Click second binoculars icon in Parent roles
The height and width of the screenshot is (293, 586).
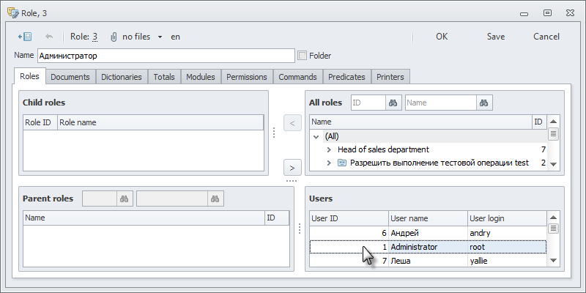(x=215, y=199)
